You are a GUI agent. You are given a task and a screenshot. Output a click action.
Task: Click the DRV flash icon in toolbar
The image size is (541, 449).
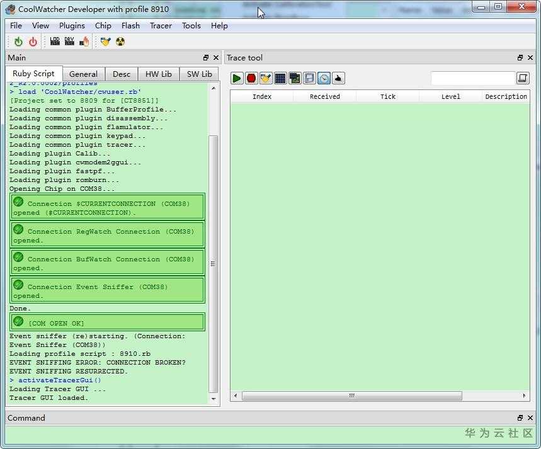coord(69,42)
